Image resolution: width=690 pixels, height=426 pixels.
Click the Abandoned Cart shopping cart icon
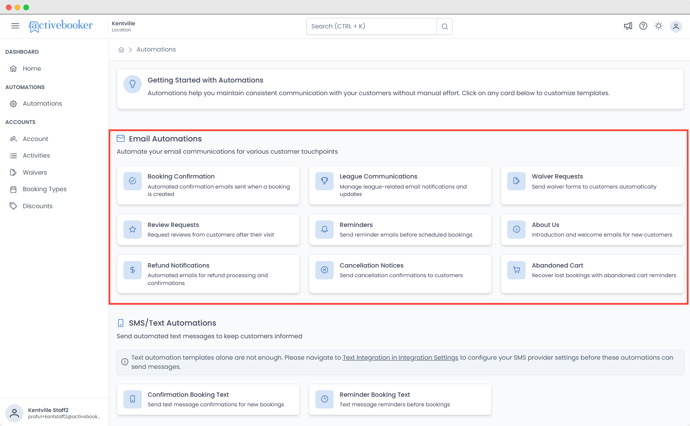[x=516, y=270]
